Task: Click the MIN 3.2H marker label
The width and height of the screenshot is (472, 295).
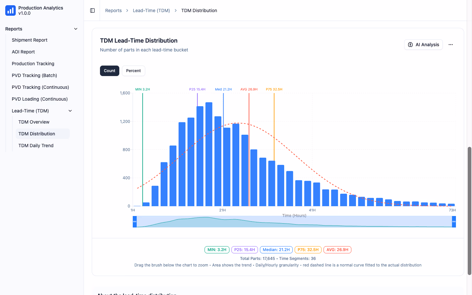Action: [143, 89]
